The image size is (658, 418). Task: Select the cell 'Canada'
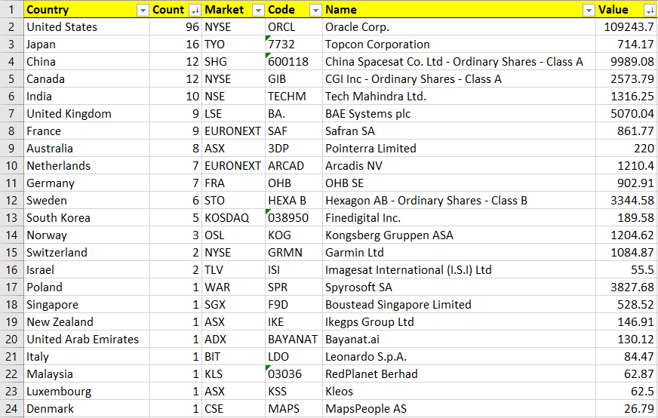tap(87, 79)
